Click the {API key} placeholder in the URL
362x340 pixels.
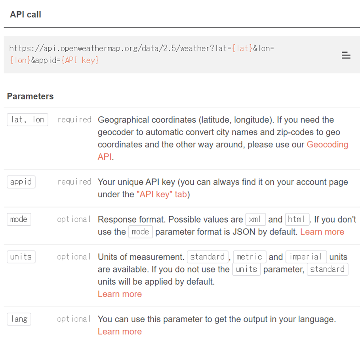pyautogui.click(x=80, y=60)
